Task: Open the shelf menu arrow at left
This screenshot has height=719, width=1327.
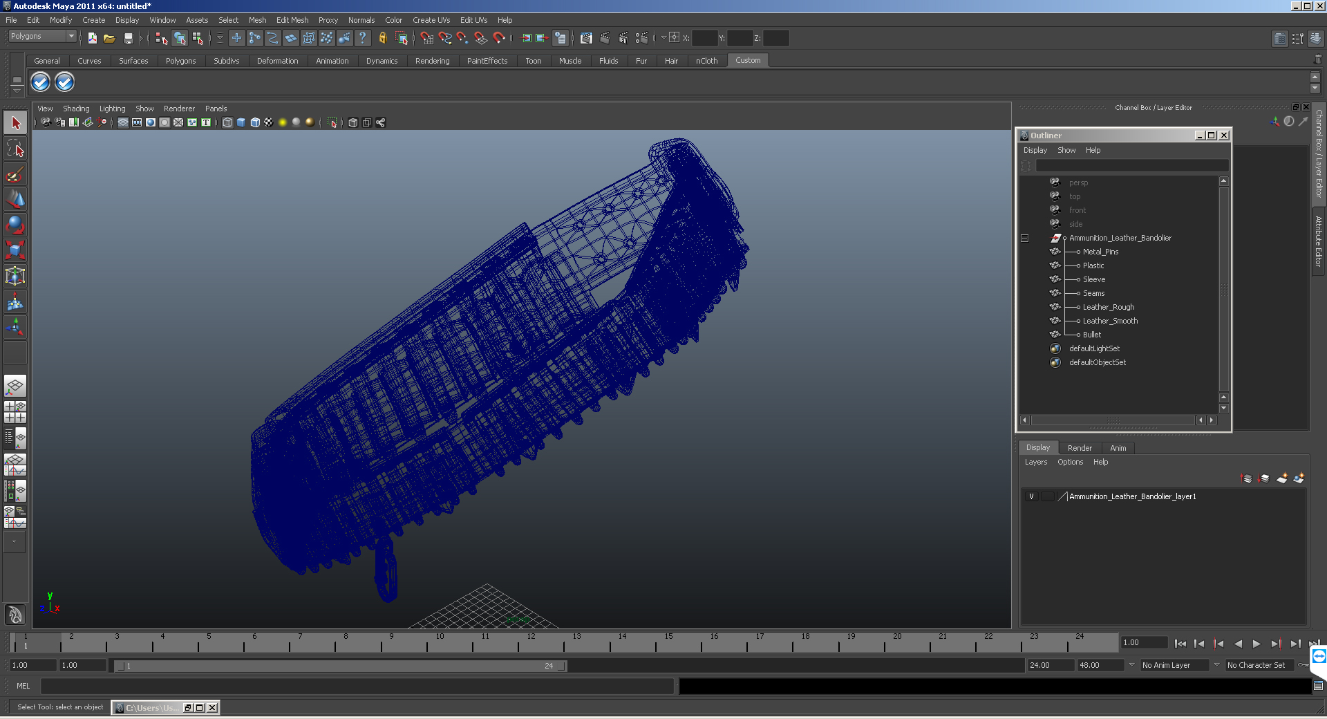Action: (x=17, y=90)
